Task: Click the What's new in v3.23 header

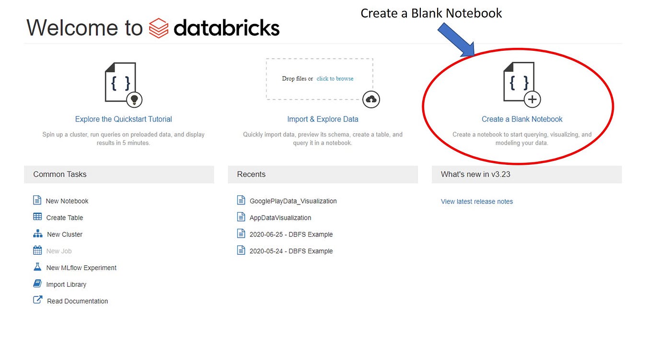Action: pos(527,174)
